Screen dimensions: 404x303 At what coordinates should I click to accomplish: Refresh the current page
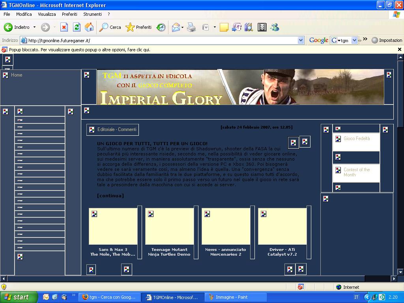(x=77, y=27)
